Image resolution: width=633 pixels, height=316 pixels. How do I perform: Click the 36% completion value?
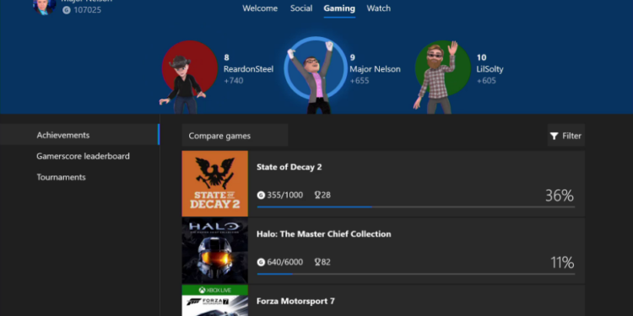click(x=559, y=195)
